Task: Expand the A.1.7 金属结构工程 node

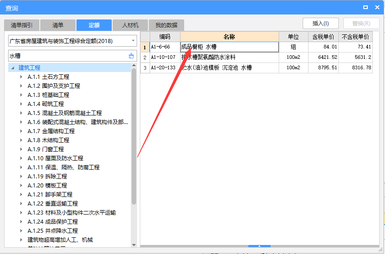Action: point(21,131)
